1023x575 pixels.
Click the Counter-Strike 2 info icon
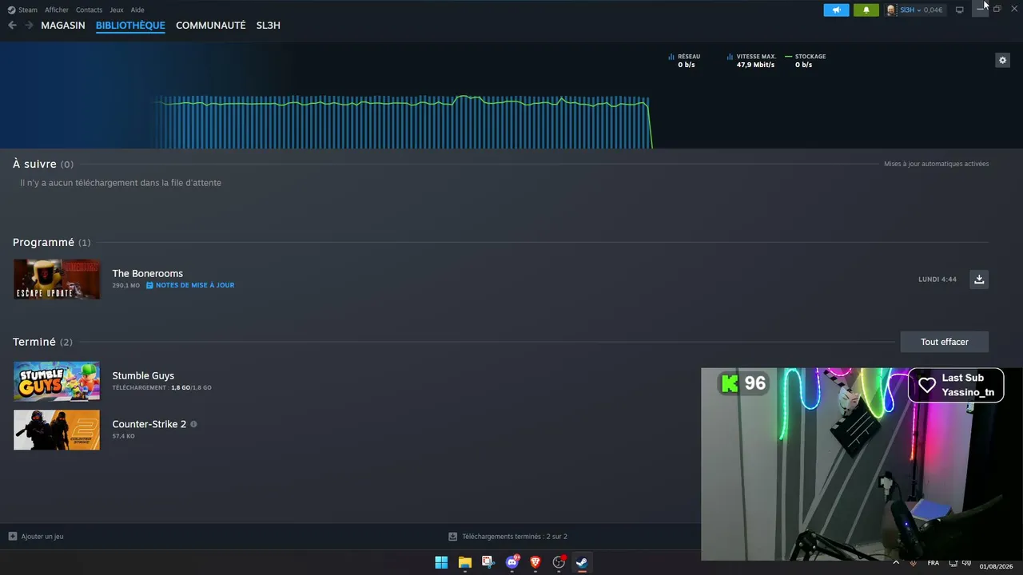[x=193, y=424]
